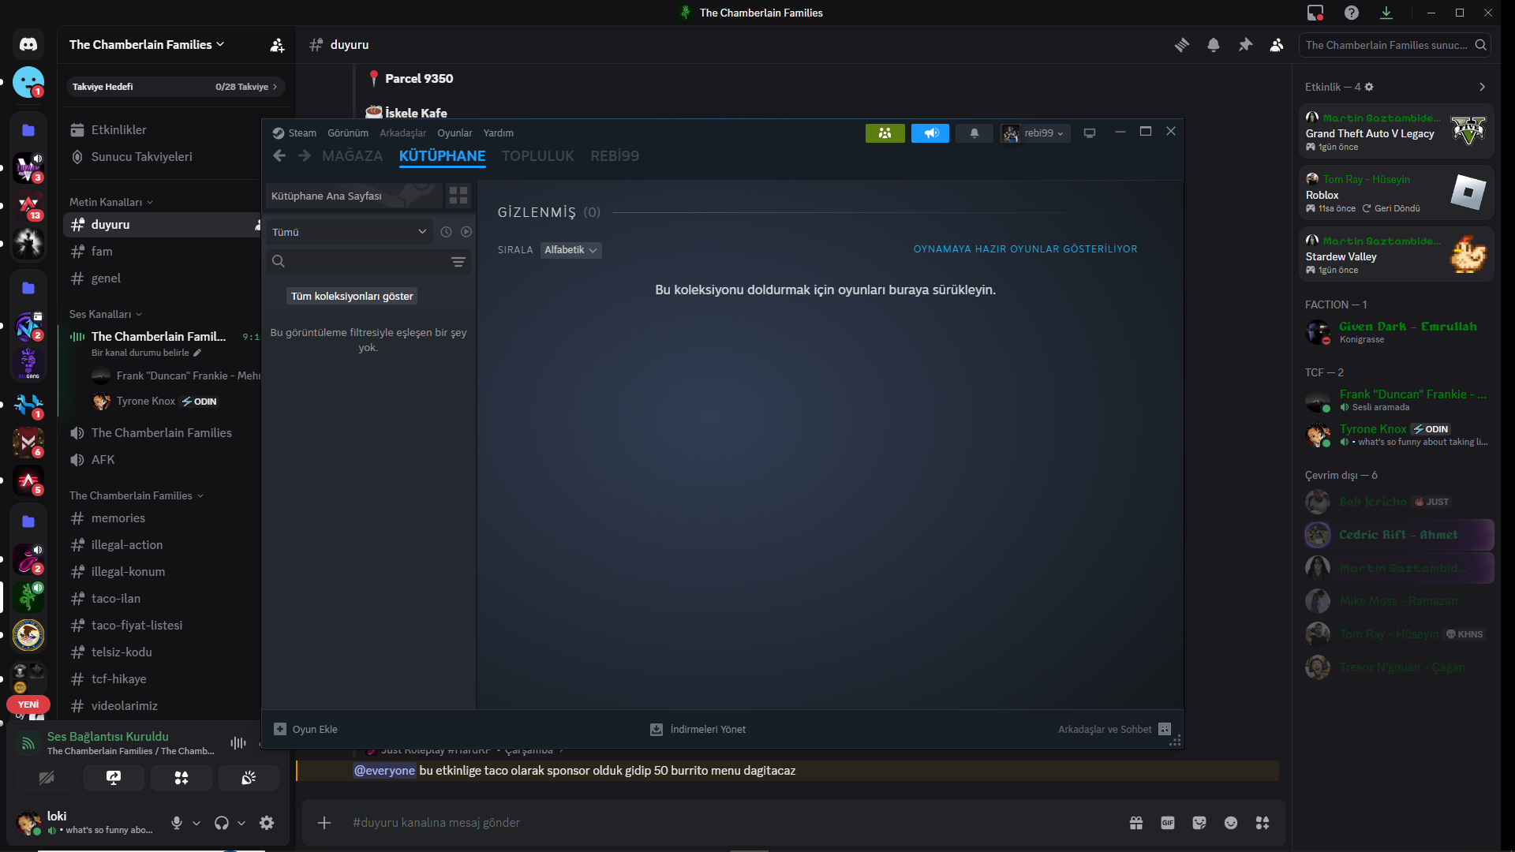Toggle ready-to-play filter in Steam sidebar
The image size is (1515, 852).
point(466,232)
